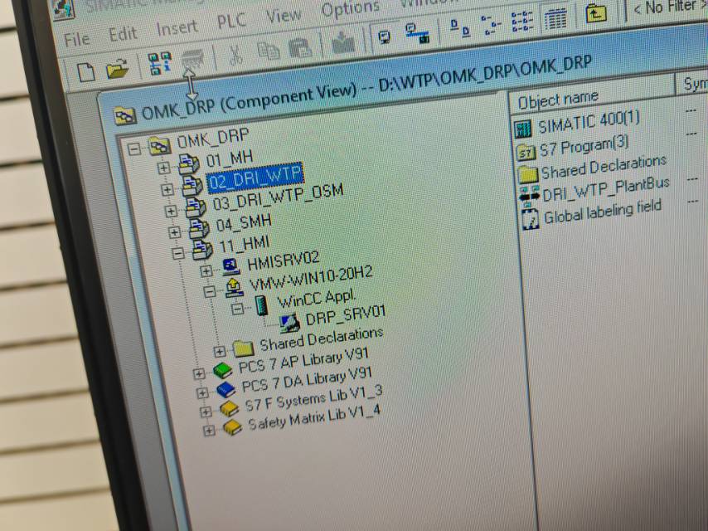Switch to Small Icons view
The image size is (708, 531).
coord(491,24)
